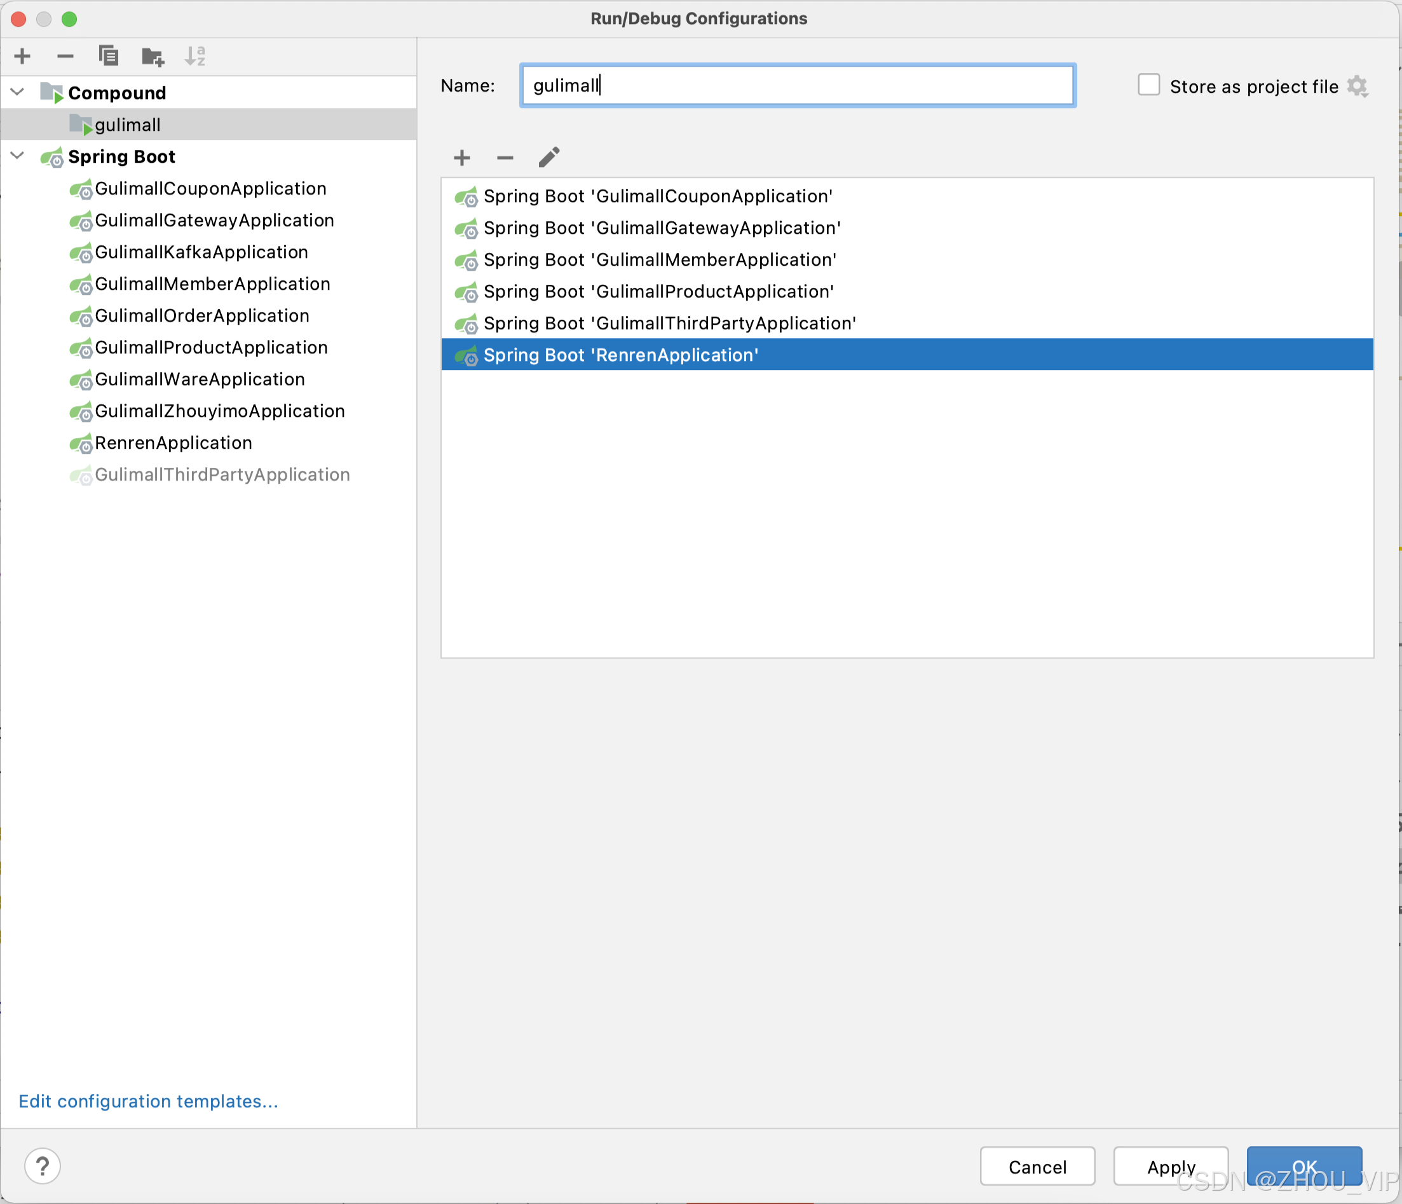Select GulimallKafkaApplication in the tree
Screen dimensions: 1402x1204
pos(201,252)
